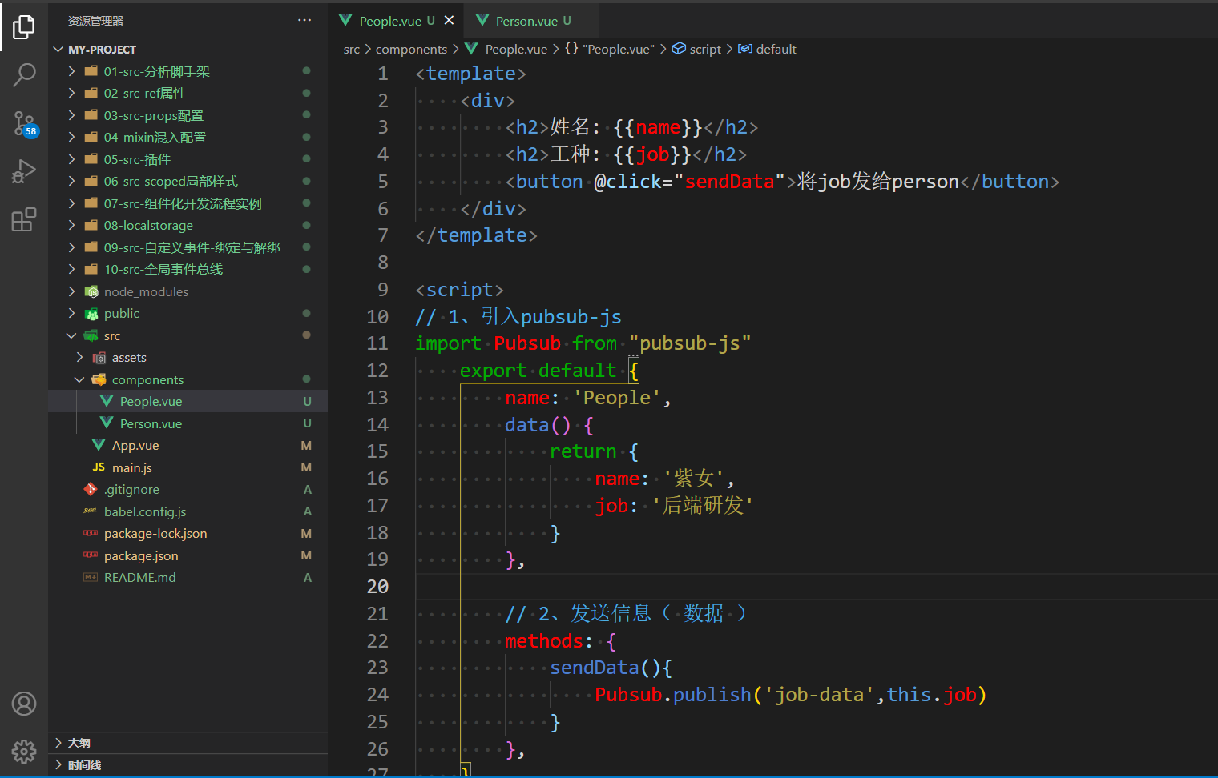This screenshot has height=778, width=1218.
Task: Open Source Control with 58 changes
Action: [24, 124]
